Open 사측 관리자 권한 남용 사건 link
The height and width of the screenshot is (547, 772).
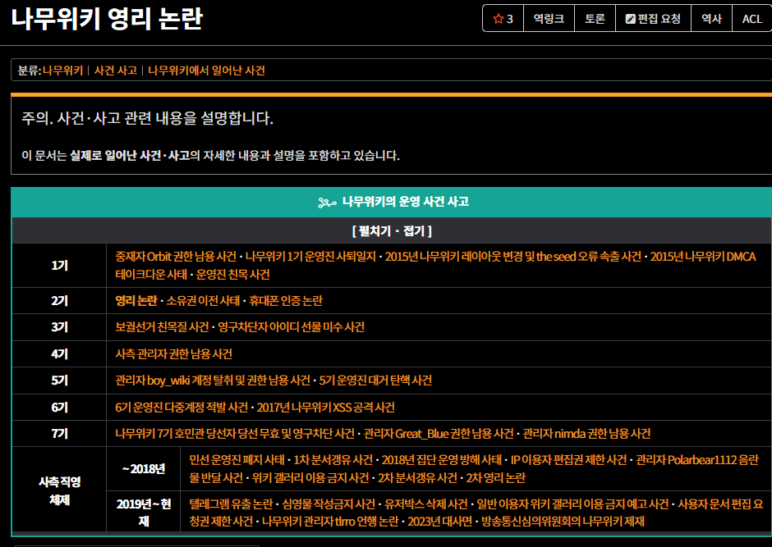[174, 354]
